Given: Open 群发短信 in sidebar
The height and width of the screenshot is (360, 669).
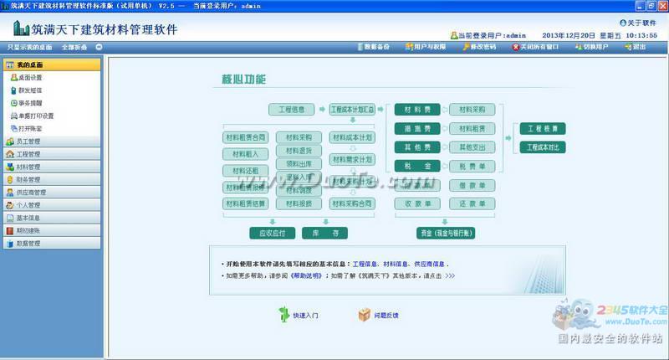Looking at the screenshot, I should click(27, 90).
